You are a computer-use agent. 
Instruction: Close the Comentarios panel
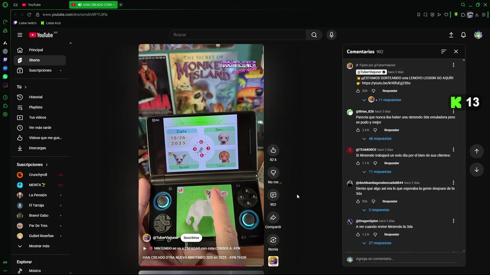pos(456,52)
